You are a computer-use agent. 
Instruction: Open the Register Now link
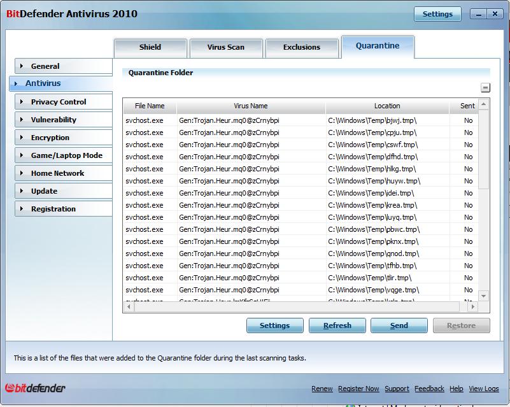tap(358, 389)
